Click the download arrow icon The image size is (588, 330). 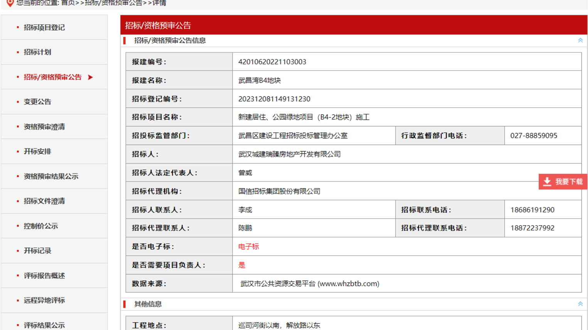click(547, 182)
